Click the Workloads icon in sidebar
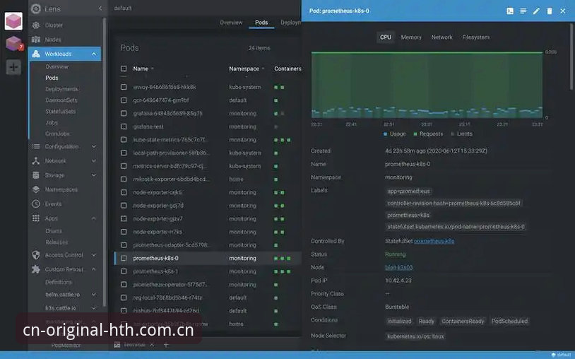Image resolution: width=575 pixels, height=359 pixels. tap(36, 54)
